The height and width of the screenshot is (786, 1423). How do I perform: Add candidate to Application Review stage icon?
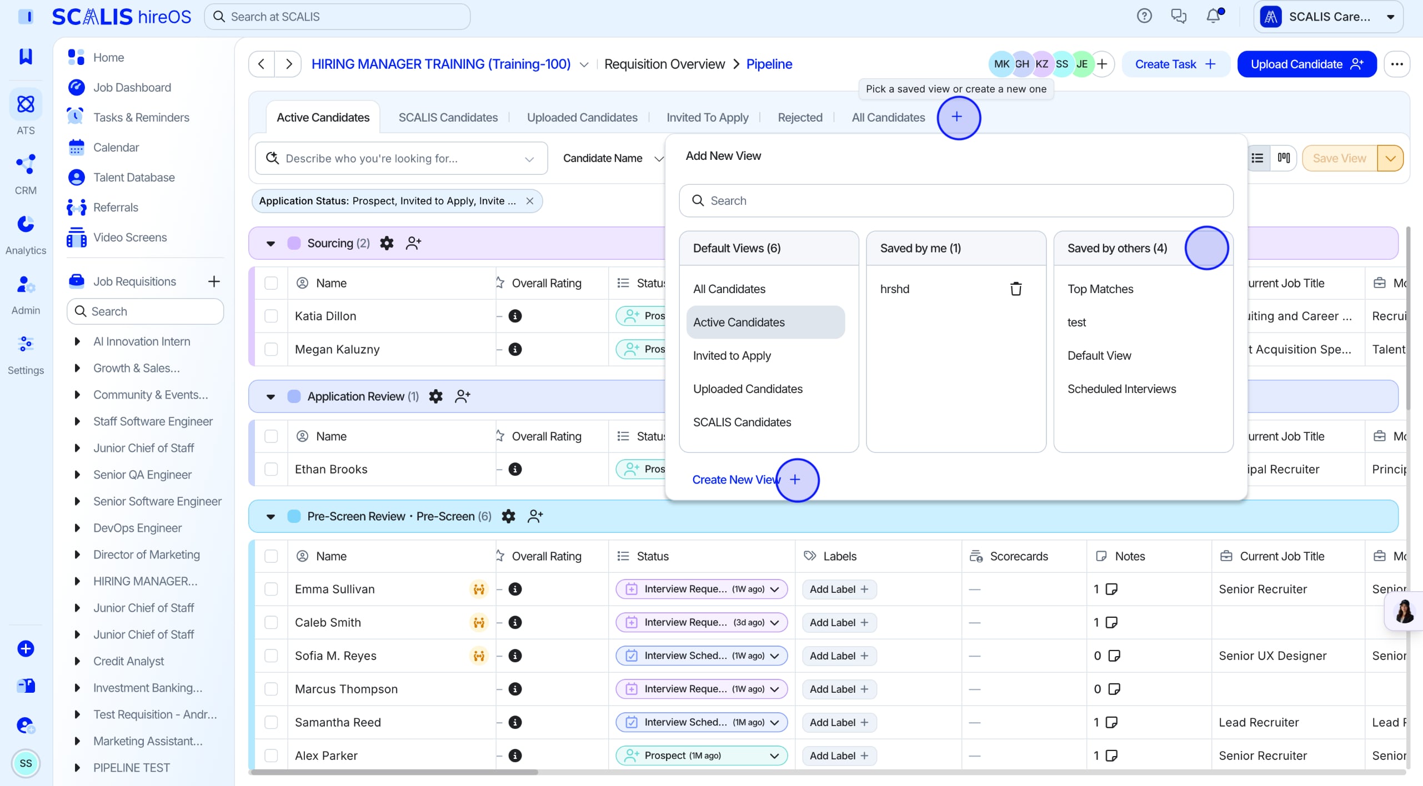463,396
